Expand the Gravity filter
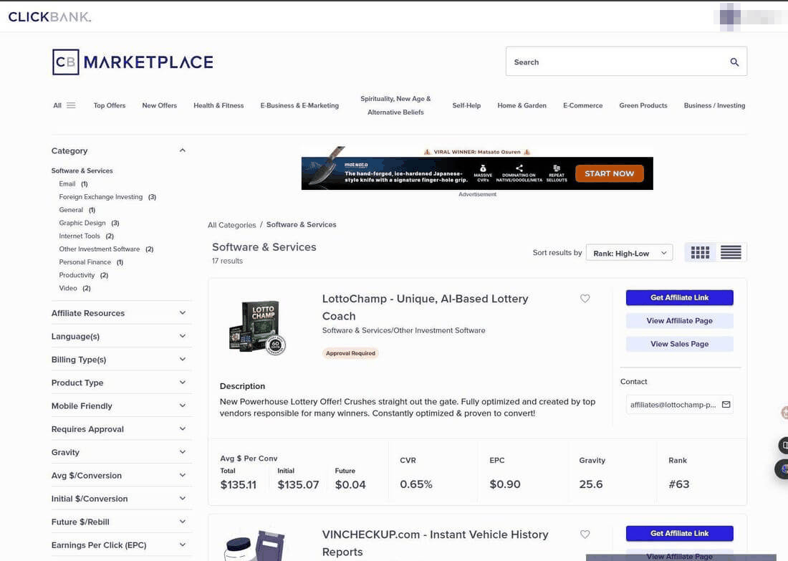 [121, 452]
